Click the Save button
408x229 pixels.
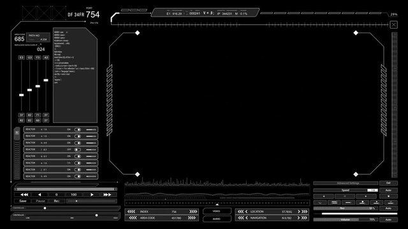[x=23, y=201]
